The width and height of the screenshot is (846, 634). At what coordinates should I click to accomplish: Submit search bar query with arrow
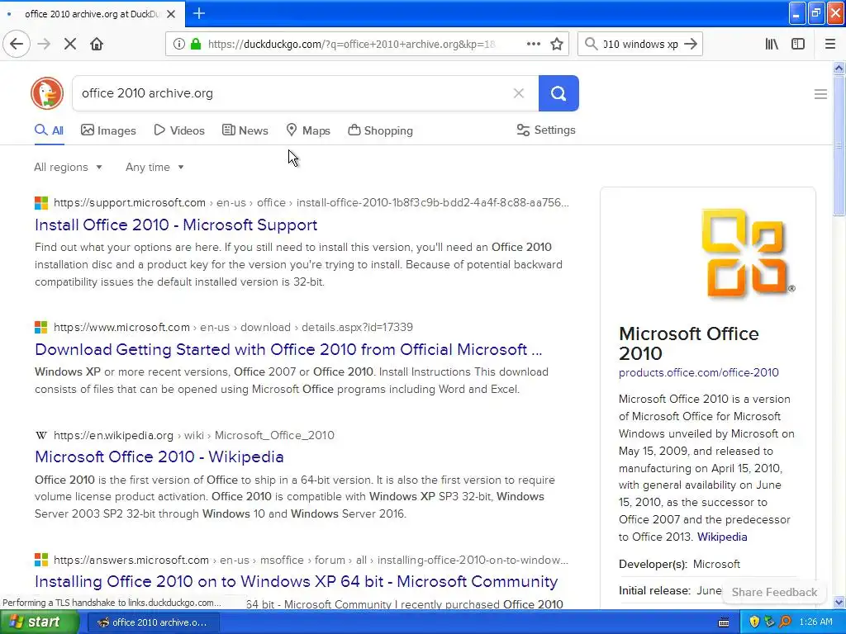691,44
